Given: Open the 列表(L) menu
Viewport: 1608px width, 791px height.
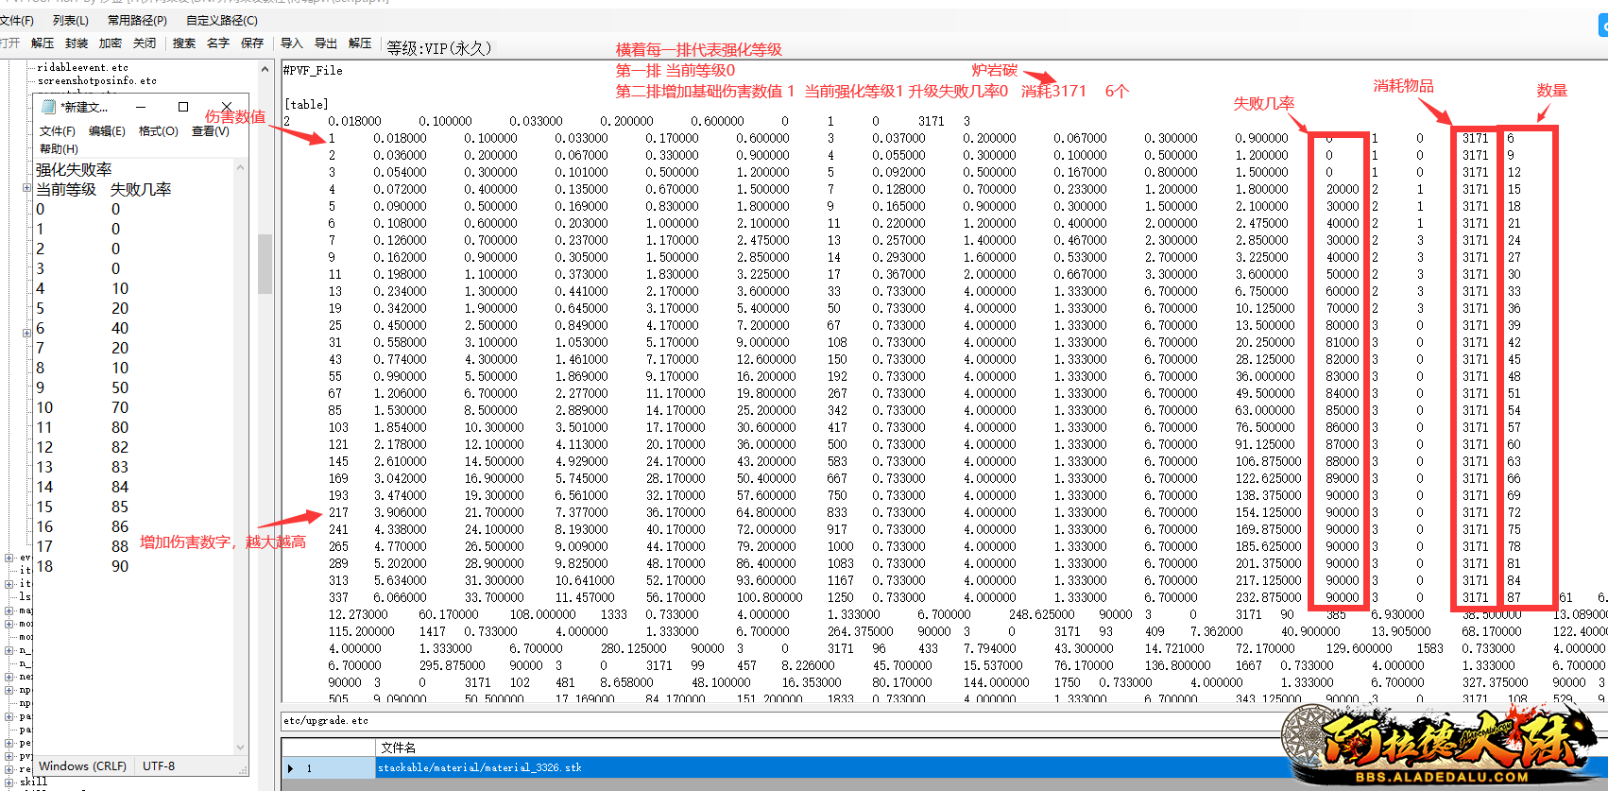Looking at the screenshot, I should click(71, 20).
